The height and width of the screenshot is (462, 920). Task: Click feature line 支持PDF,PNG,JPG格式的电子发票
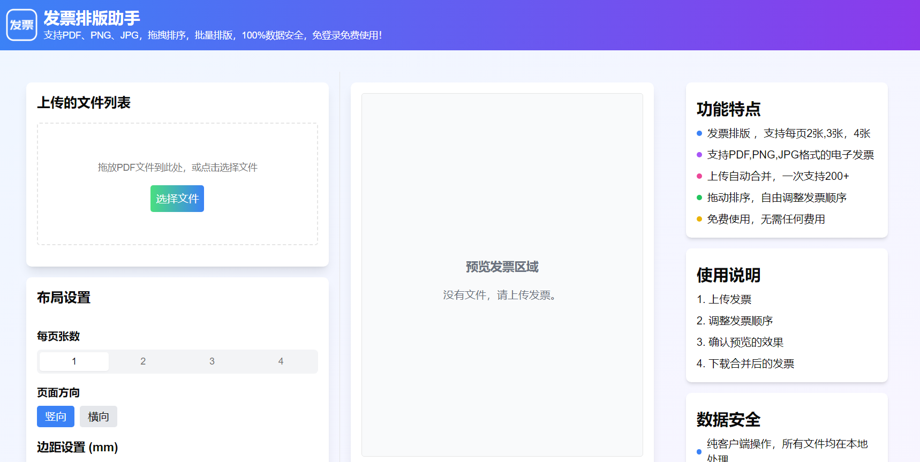(x=790, y=155)
